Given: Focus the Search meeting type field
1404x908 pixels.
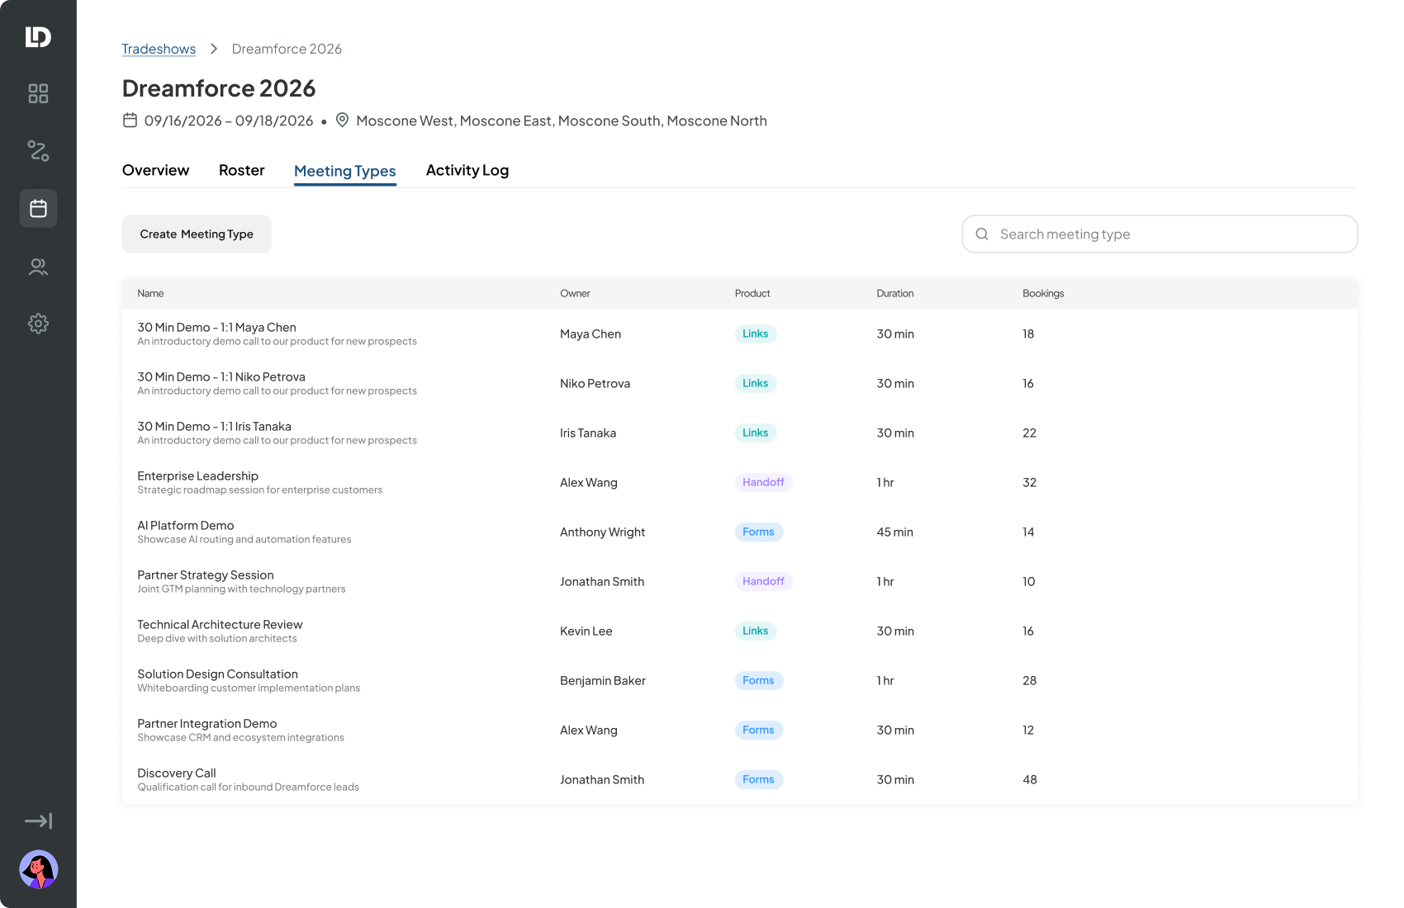Looking at the screenshot, I should 1160,234.
